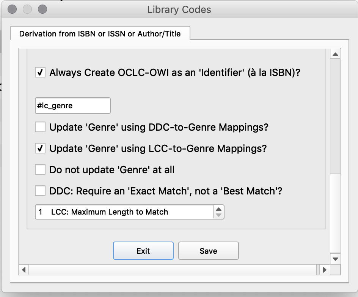
Task: Decrease LCC Maximum Length with down arrow
Action: (x=218, y=215)
